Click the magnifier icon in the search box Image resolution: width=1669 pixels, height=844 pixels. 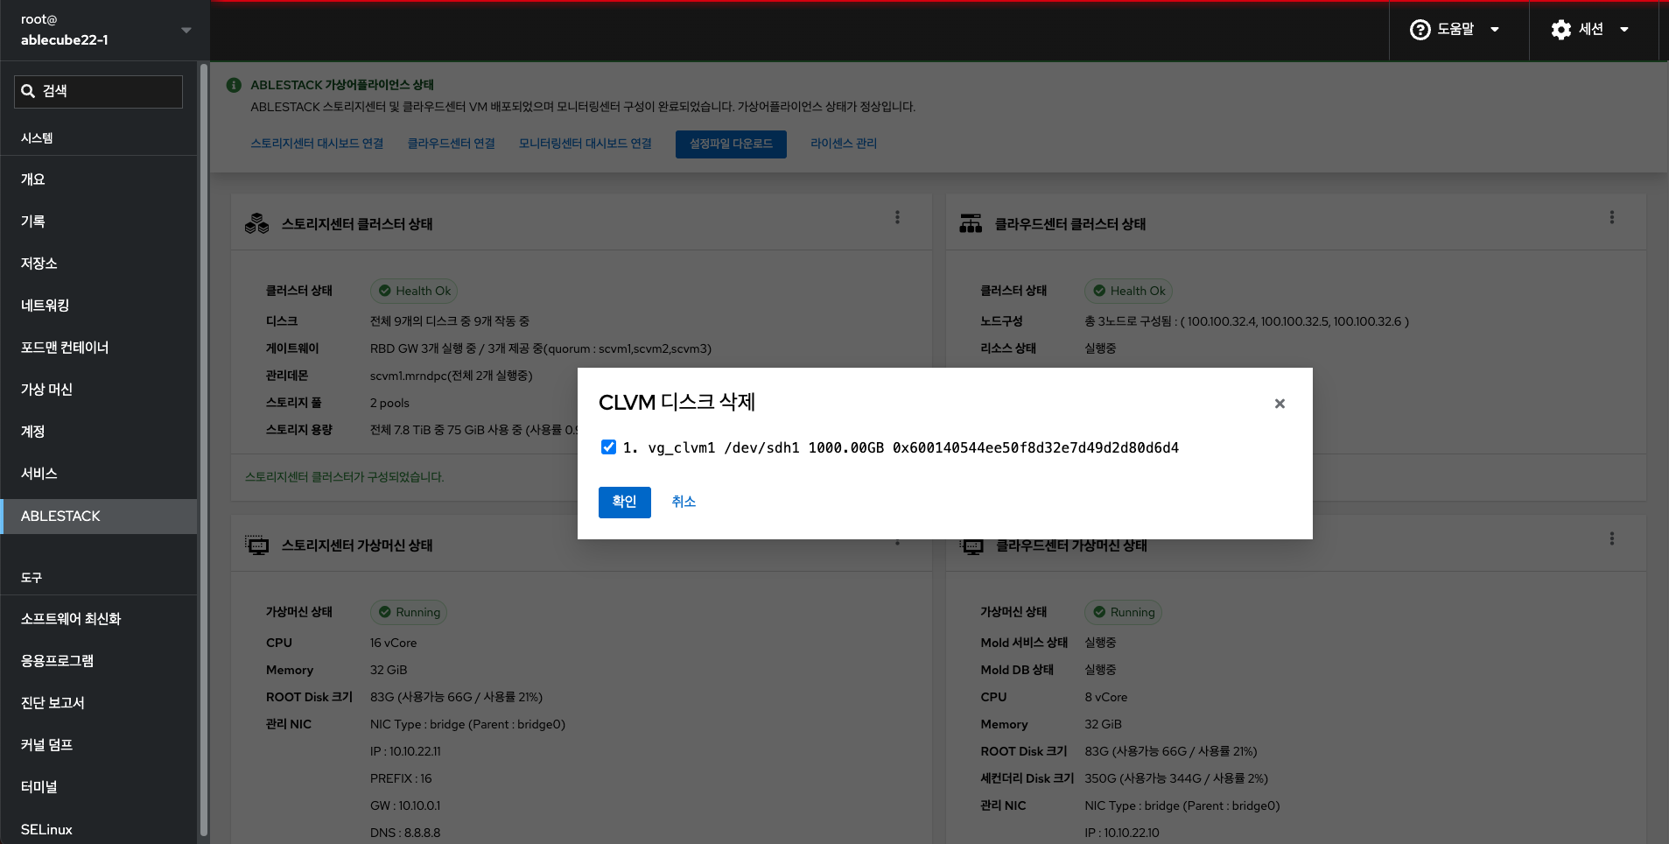pos(28,91)
